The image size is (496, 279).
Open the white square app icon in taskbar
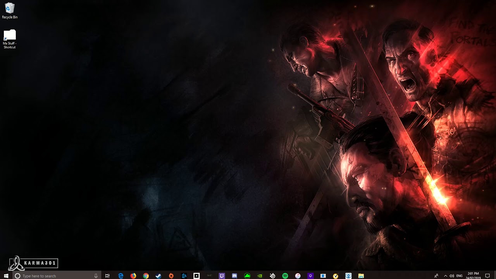pos(196,276)
